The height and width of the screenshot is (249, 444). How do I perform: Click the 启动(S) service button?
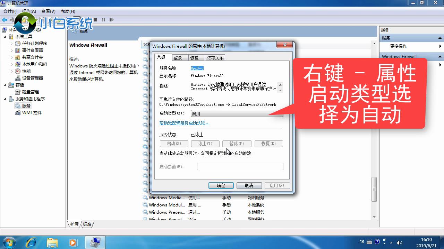coord(174,144)
